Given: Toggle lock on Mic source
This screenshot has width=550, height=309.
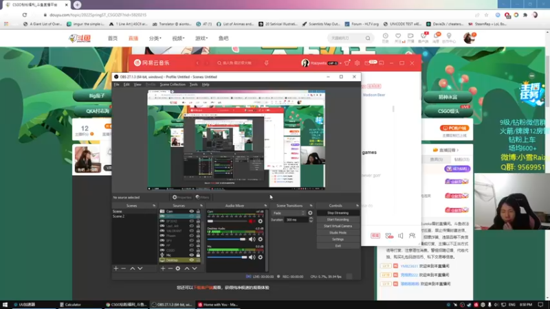Looking at the screenshot, I should pos(198,255).
